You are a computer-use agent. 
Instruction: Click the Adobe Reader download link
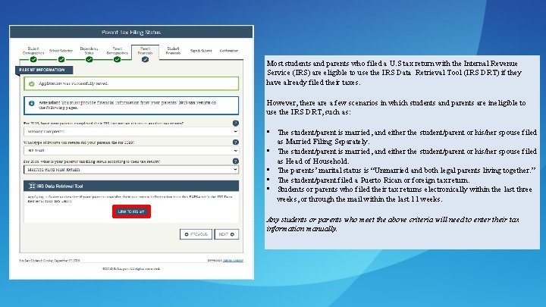tap(233, 260)
